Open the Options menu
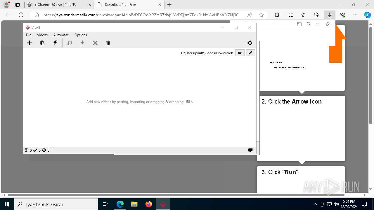 [81, 35]
